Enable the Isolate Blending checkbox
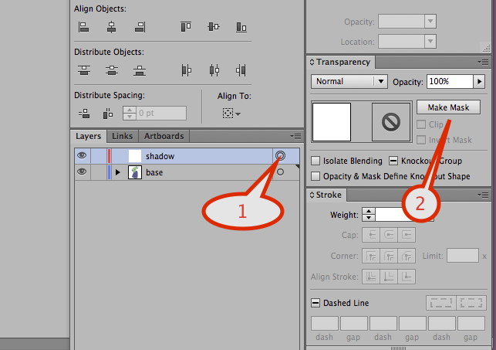 [x=315, y=161]
